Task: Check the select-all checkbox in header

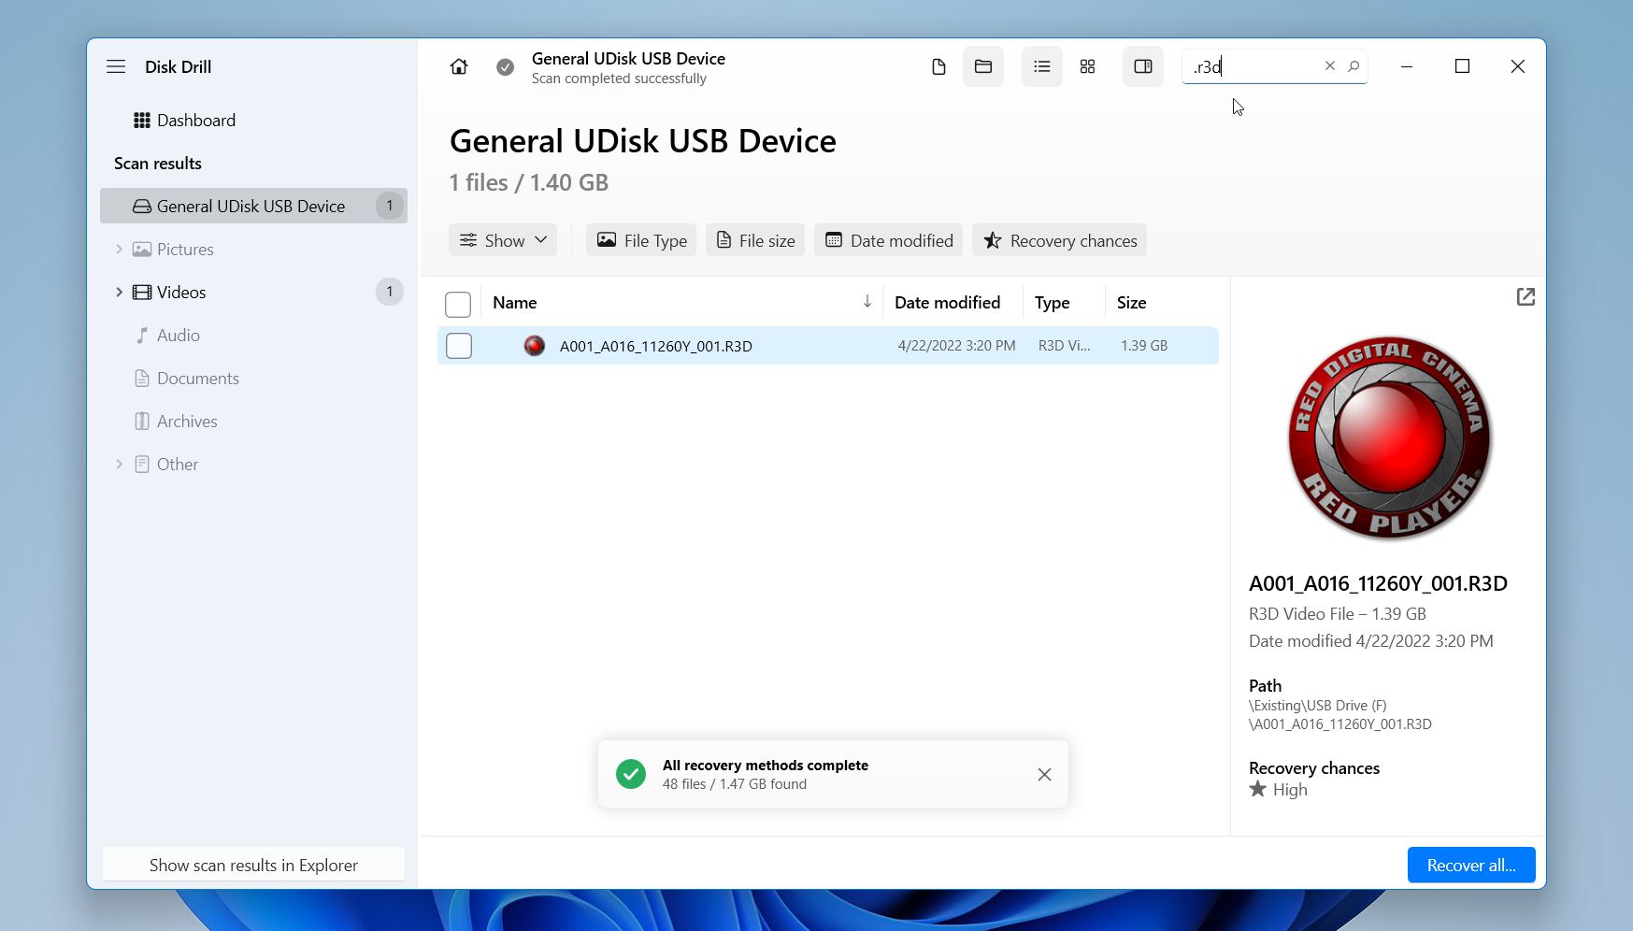Action: point(458,304)
